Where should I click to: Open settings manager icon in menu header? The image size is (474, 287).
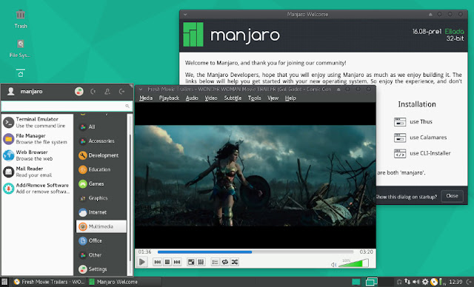click(x=79, y=91)
